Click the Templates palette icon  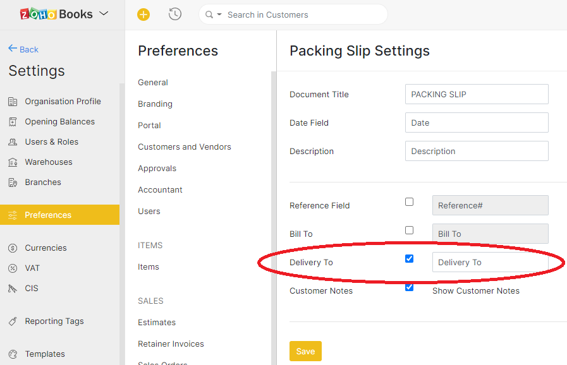[13, 354]
